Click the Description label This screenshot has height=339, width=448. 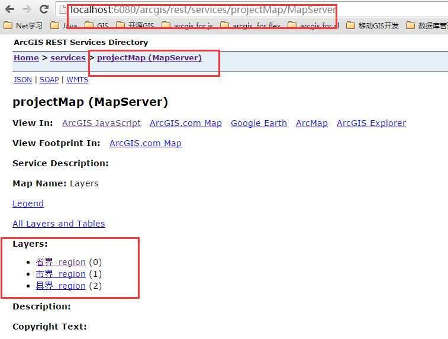[41, 306]
